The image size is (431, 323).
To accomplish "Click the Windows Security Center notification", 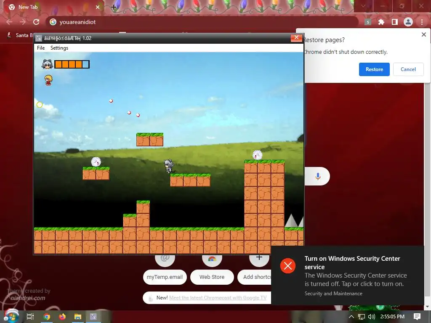I will pos(347,275).
